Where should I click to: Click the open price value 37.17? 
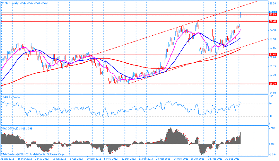pos(23,3)
